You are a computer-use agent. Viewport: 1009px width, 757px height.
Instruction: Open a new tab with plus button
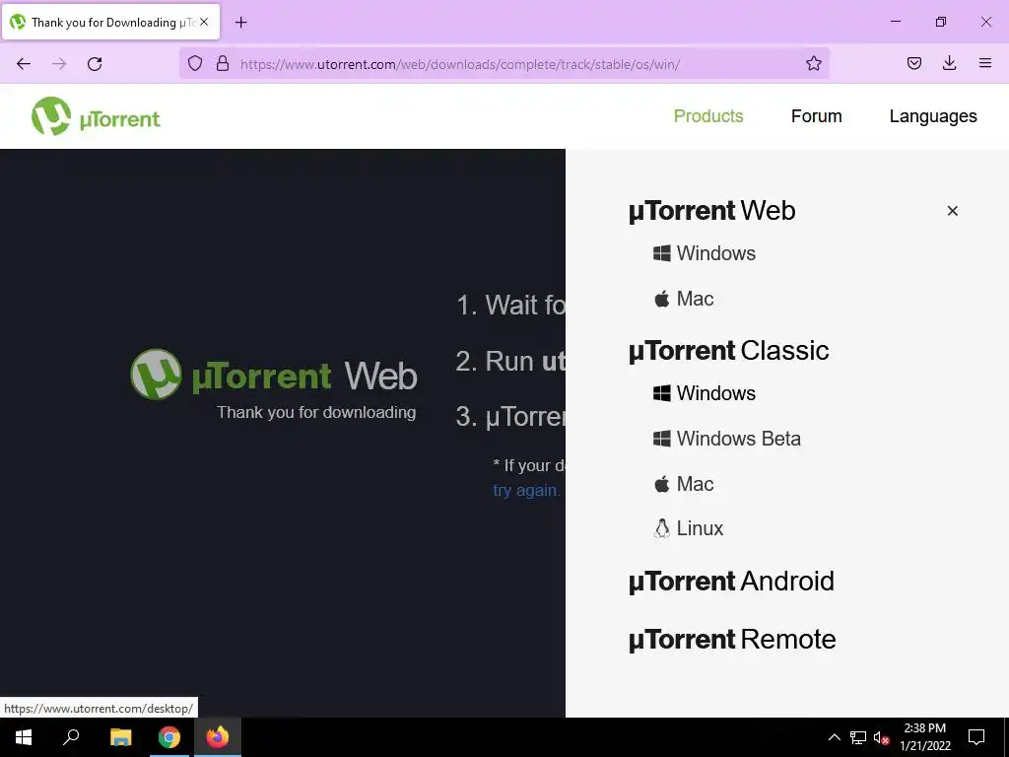pos(240,23)
